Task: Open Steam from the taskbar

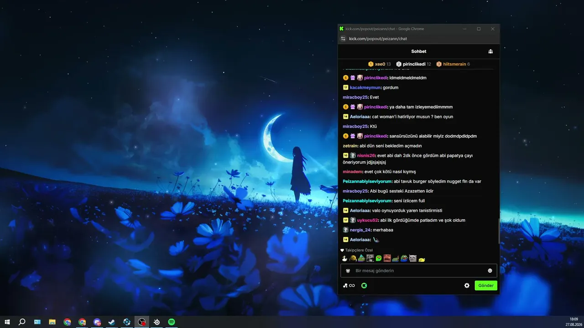Action: pos(112,322)
